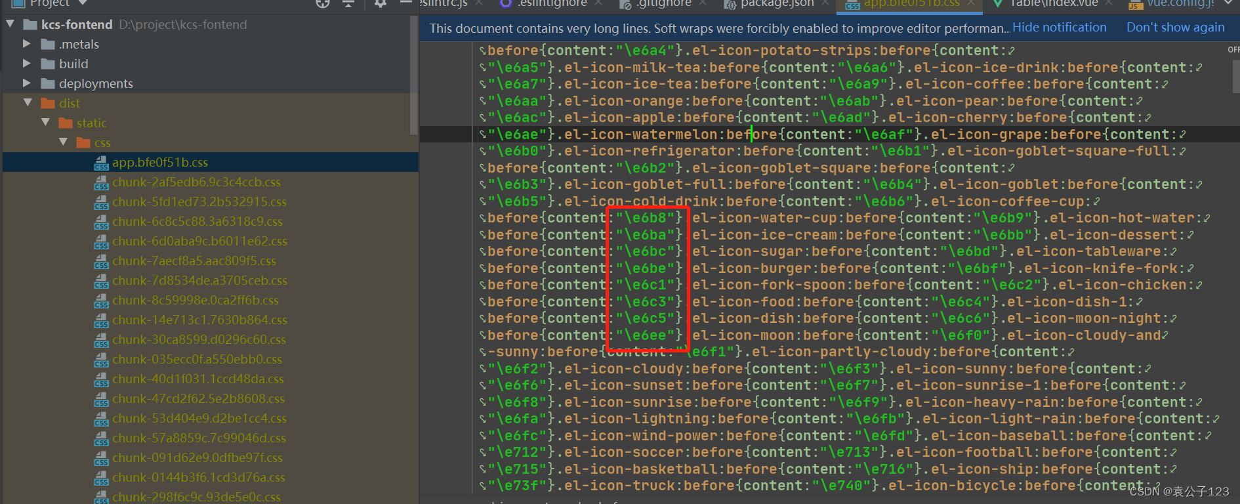Image resolution: width=1240 pixels, height=504 pixels.
Task: Click the .metals folder icon
Action: (48, 45)
